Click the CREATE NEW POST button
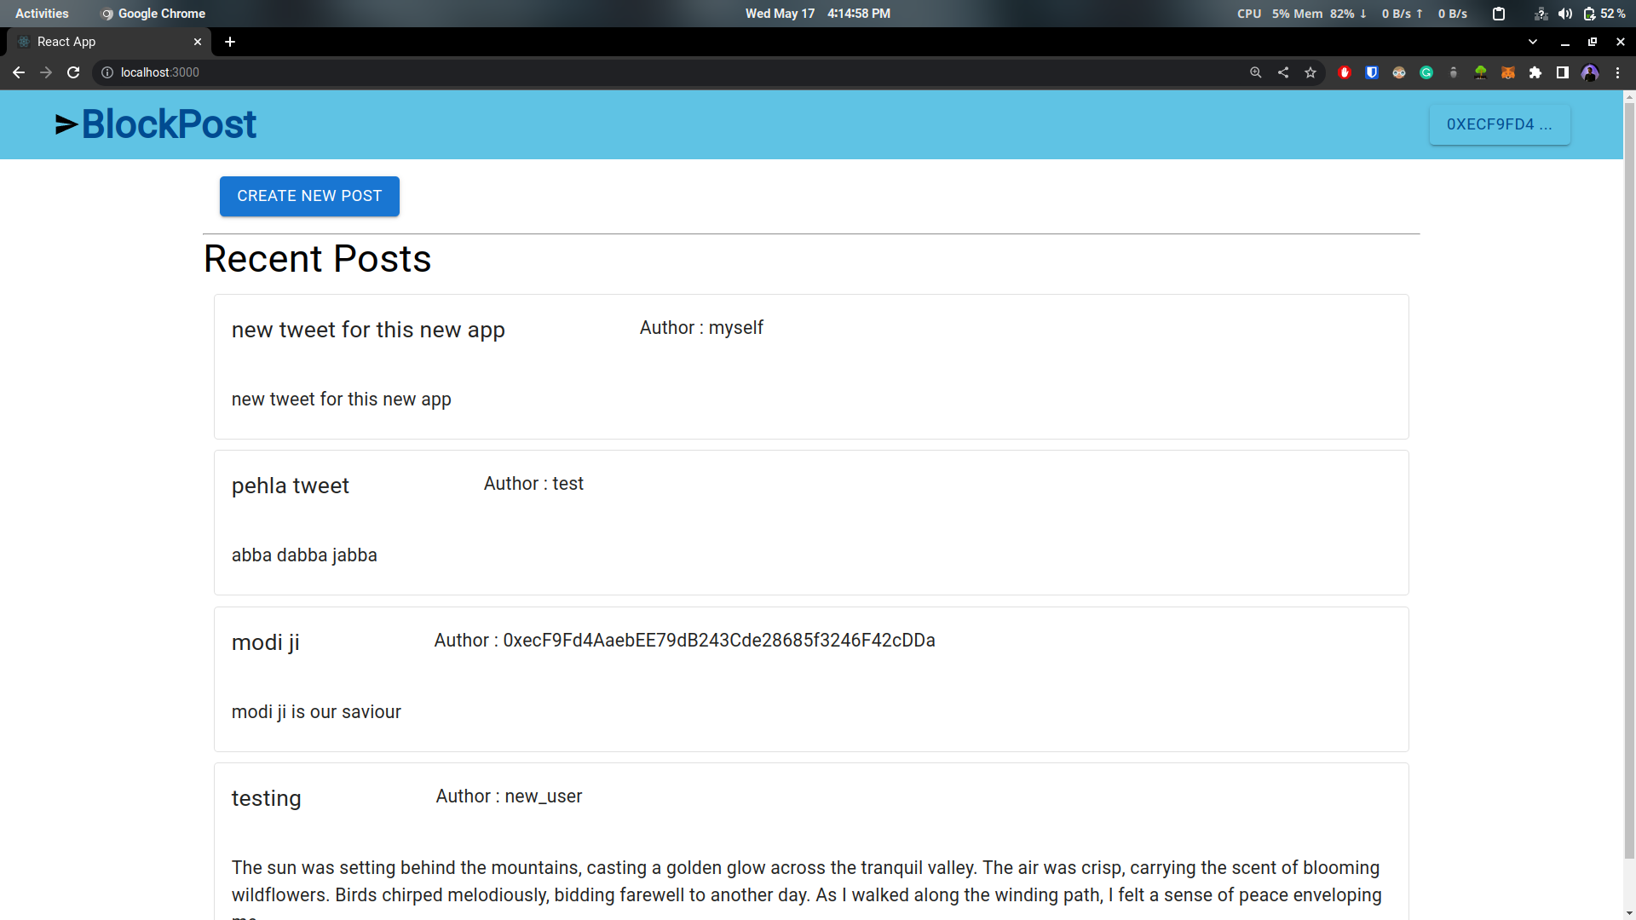The width and height of the screenshot is (1636, 920). click(x=309, y=196)
